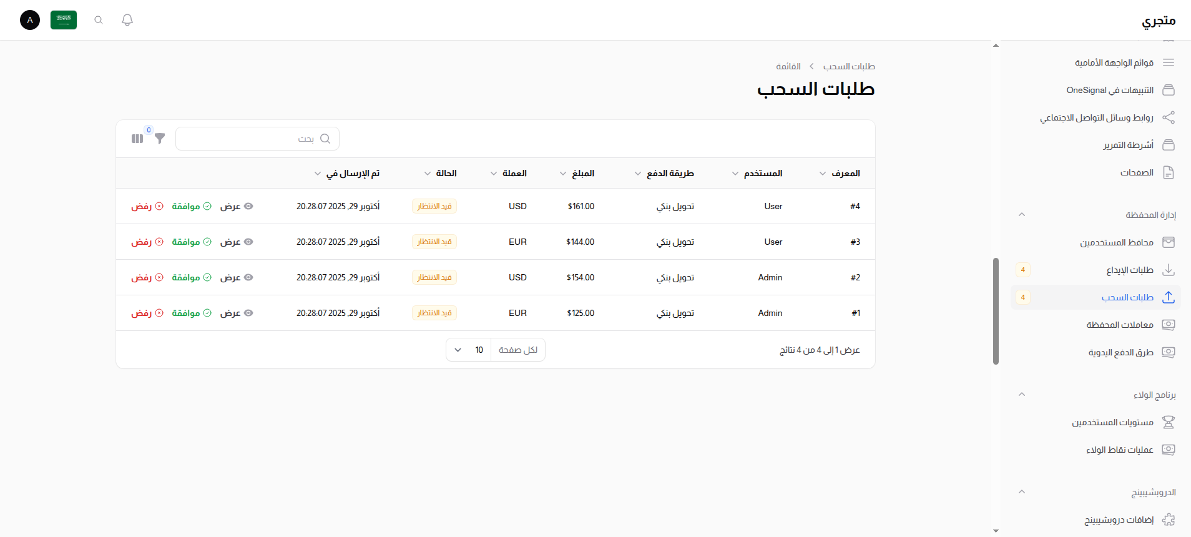Reject withdrawal request #3 (رفض)
This screenshot has height=537, width=1191.
click(x=147, y=242)
